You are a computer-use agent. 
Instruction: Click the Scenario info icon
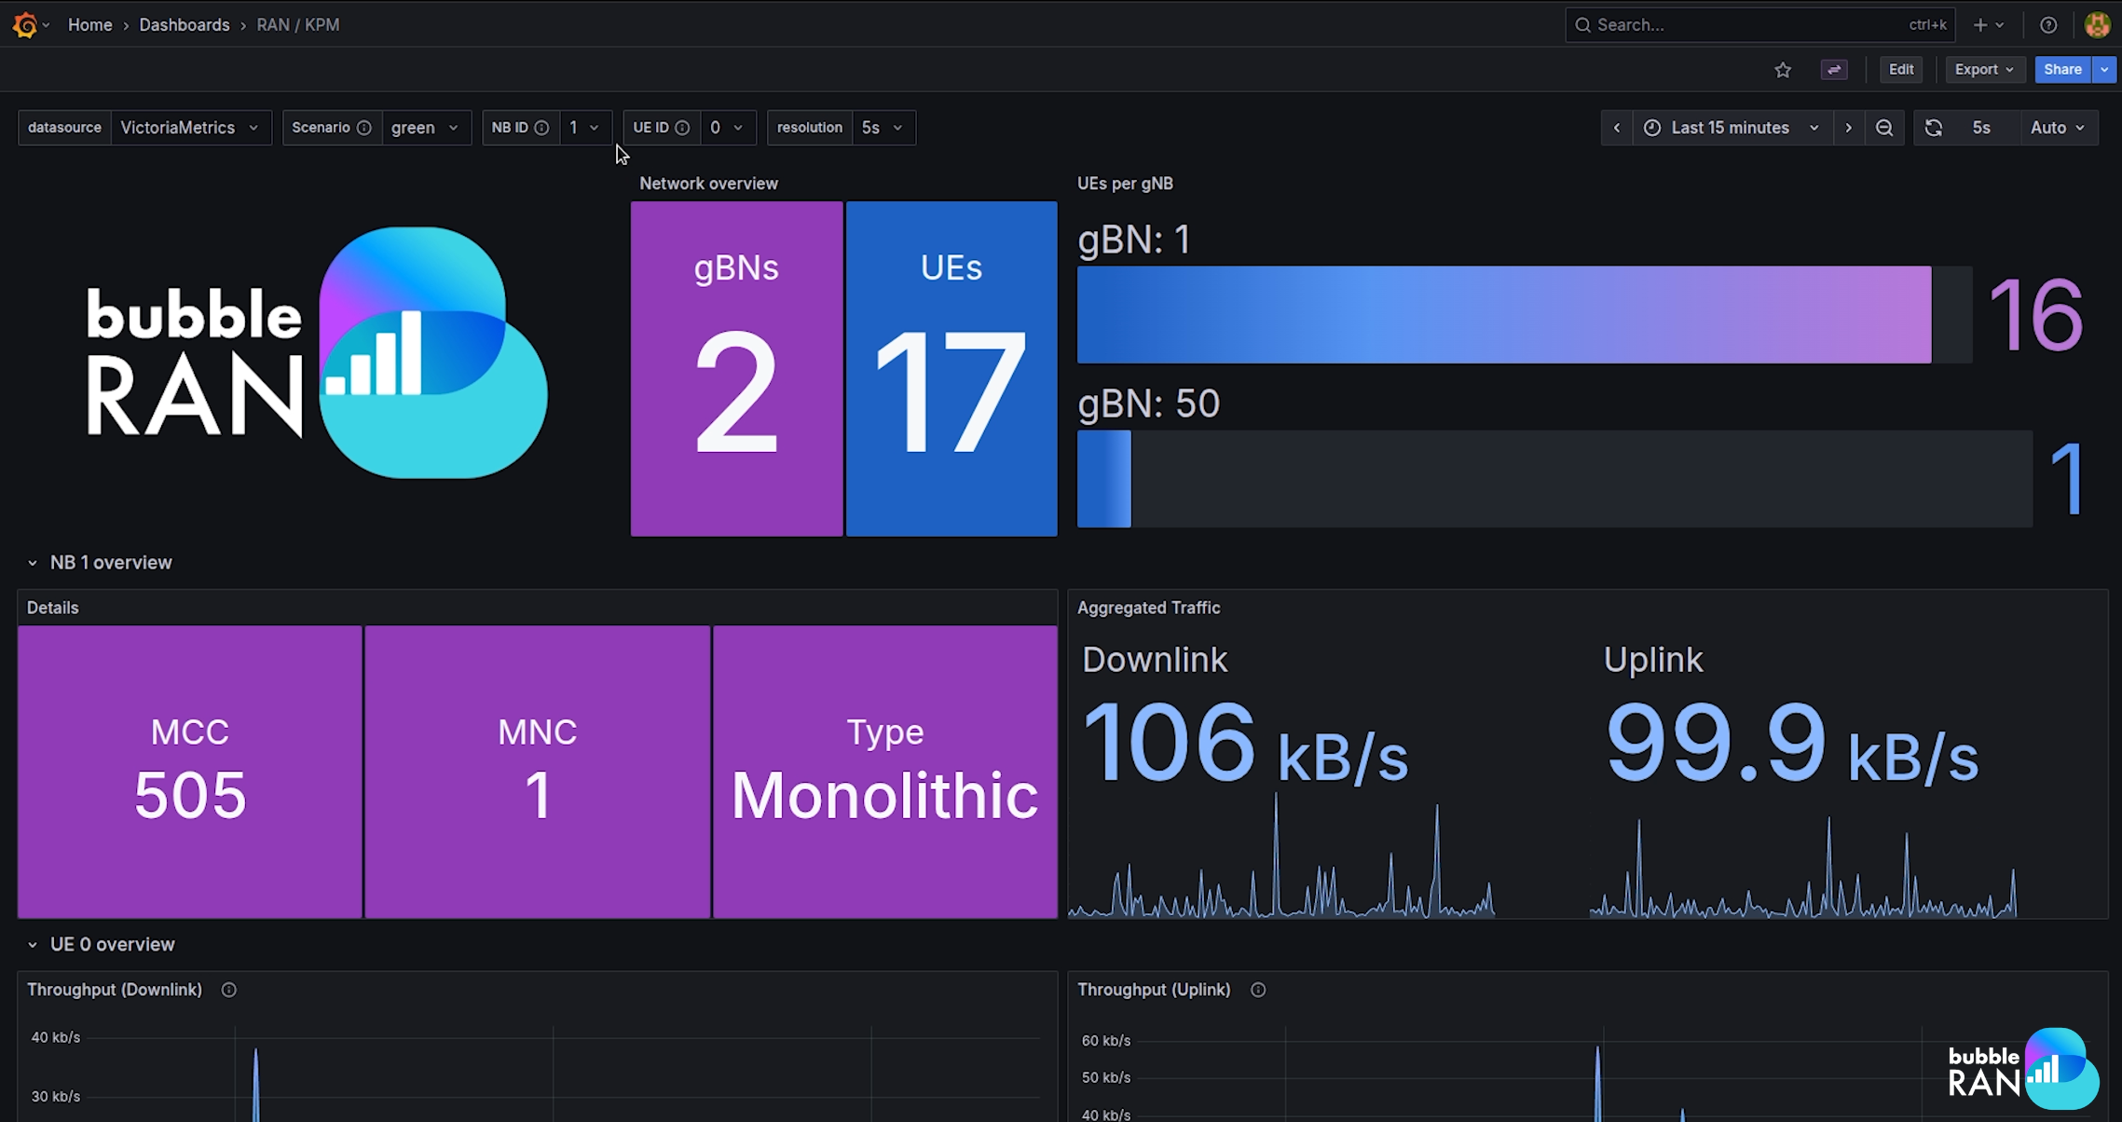click(x=364, y=128)
